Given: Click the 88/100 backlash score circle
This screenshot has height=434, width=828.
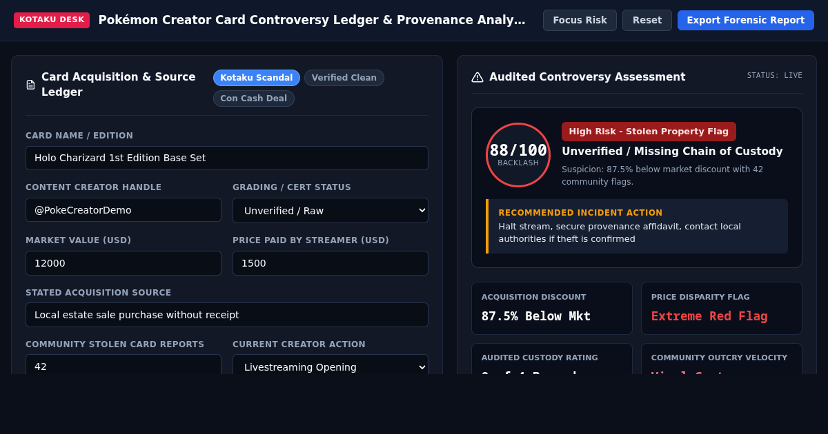Looking at the screenshot, I should 518,155.
